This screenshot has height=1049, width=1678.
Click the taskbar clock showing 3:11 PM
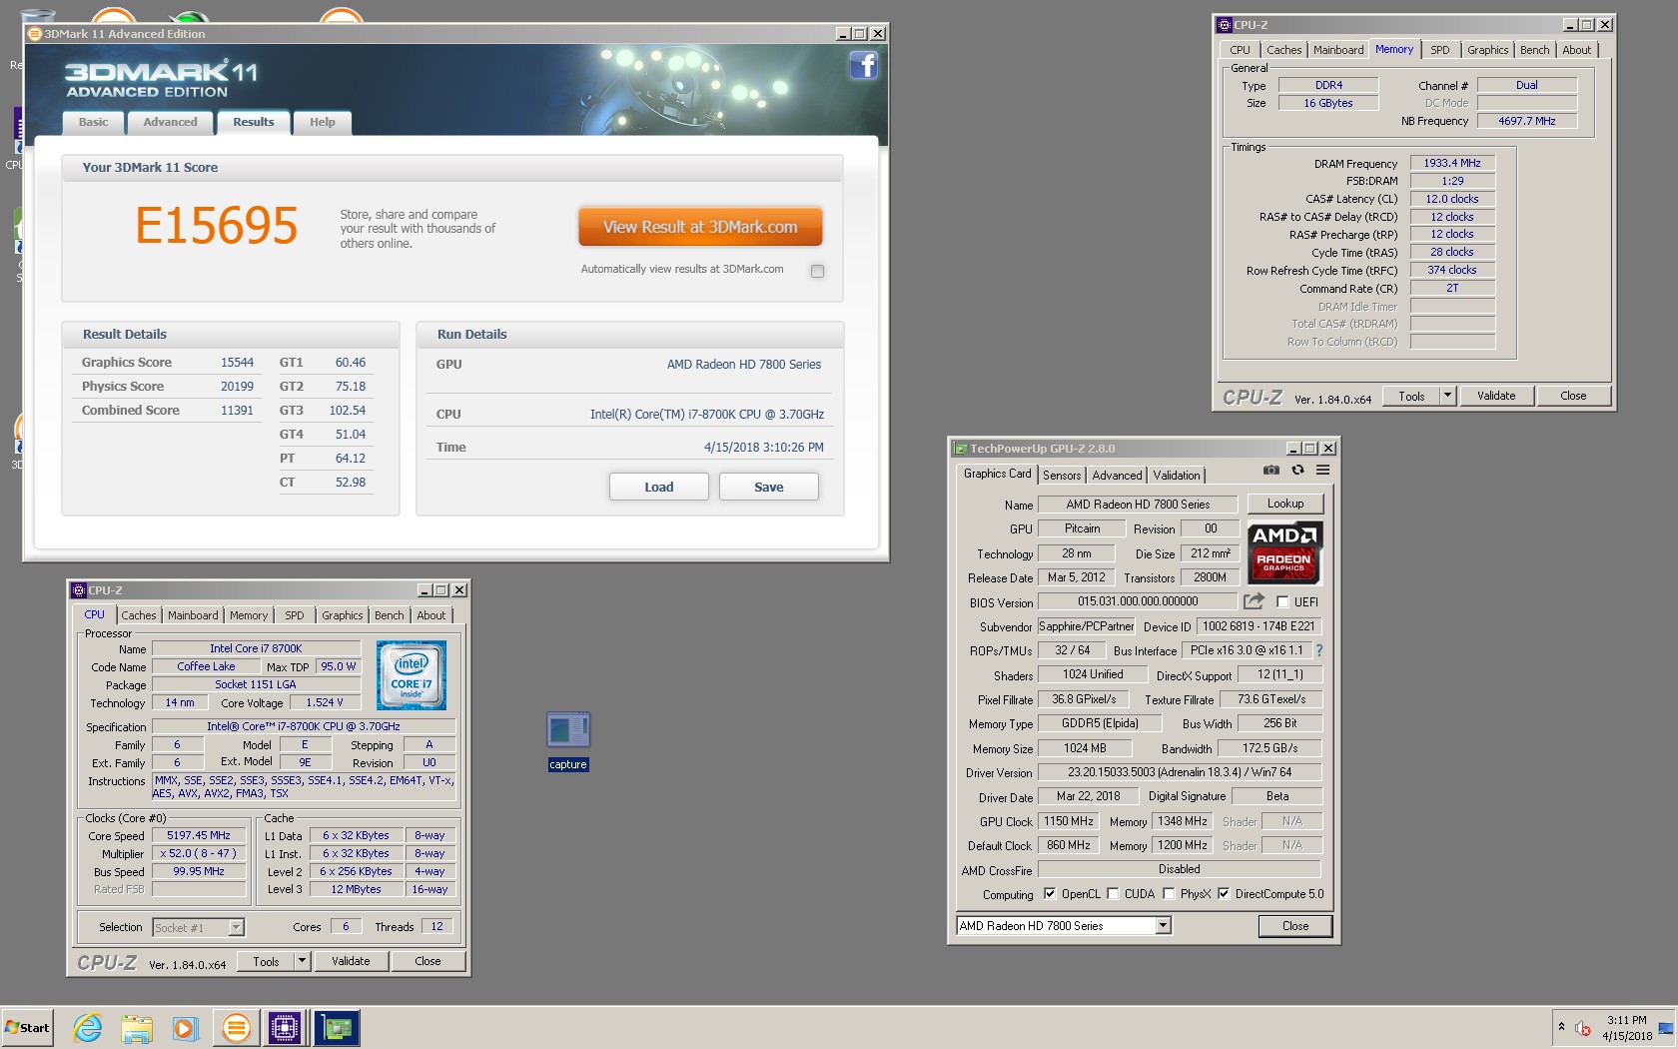1627,1028
